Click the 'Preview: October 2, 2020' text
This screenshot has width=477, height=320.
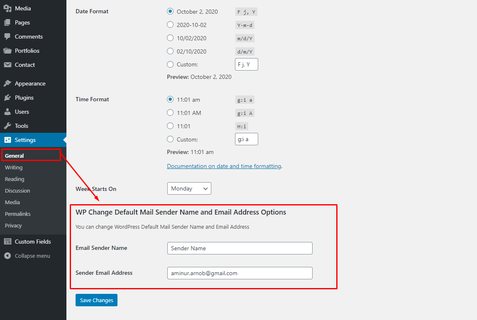click(199, 77)
